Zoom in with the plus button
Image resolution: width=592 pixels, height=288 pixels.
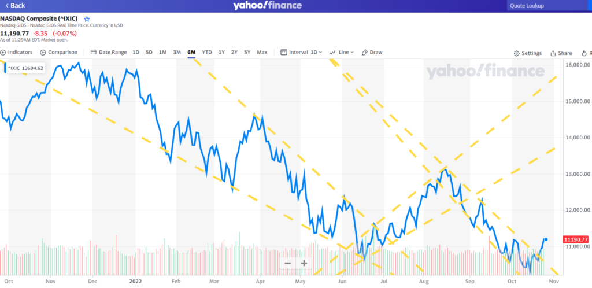(304, 263)
